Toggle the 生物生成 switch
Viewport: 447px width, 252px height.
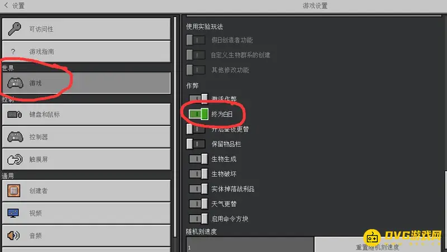[198, 159]
